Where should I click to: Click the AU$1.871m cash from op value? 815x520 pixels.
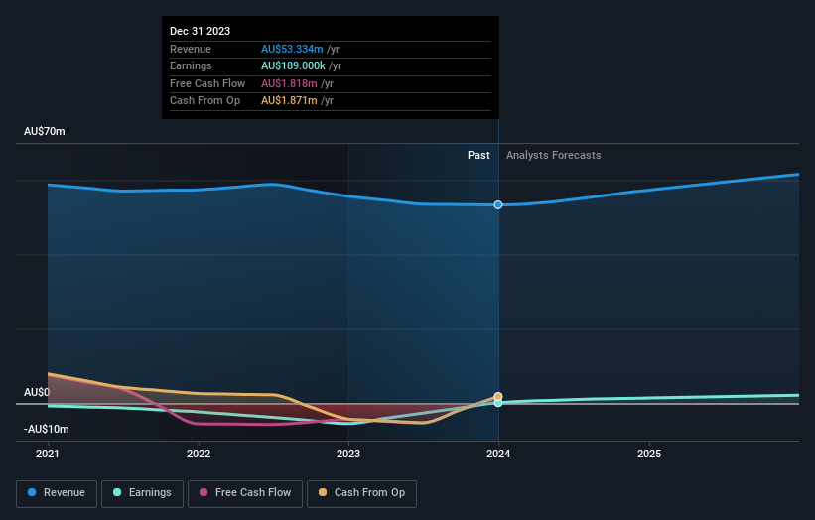coord(289,101)
